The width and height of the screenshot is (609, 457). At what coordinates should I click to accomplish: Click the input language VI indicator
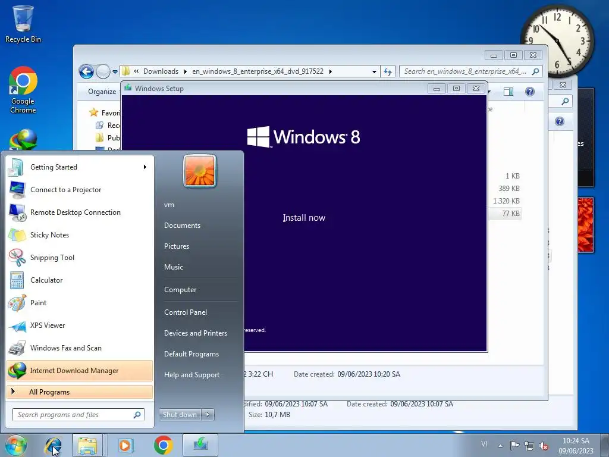[x=484, y=444]
